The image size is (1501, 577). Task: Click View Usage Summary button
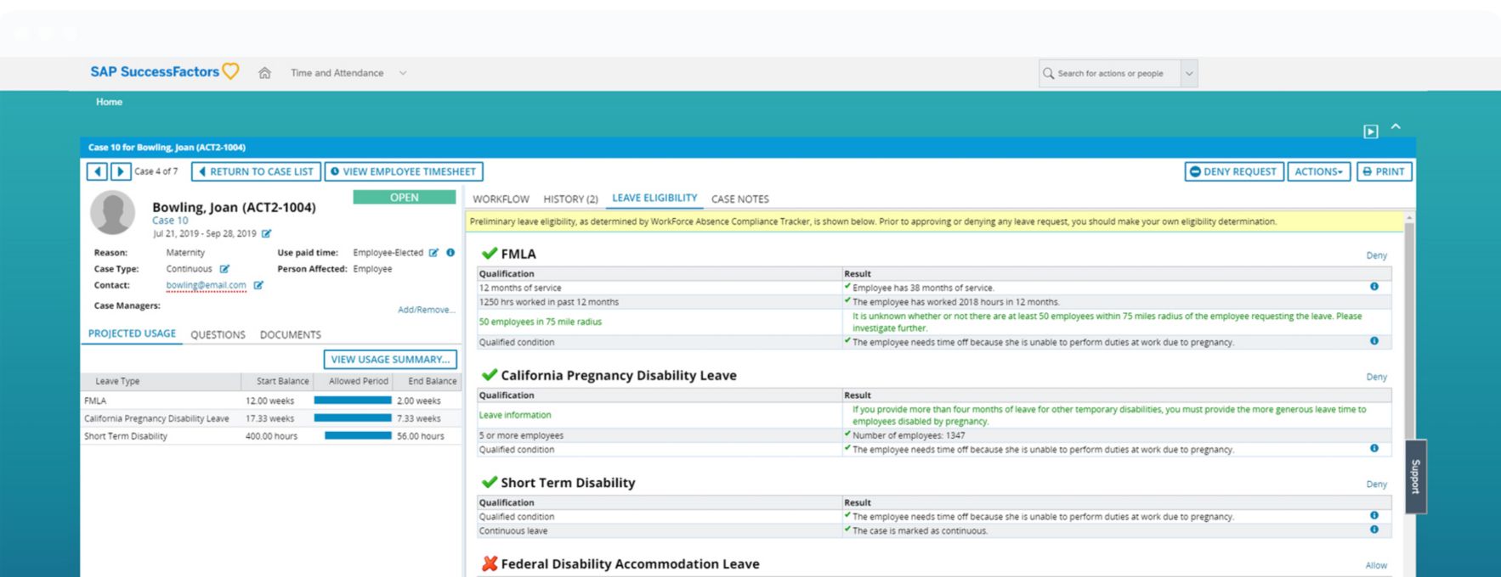point(390,359)
